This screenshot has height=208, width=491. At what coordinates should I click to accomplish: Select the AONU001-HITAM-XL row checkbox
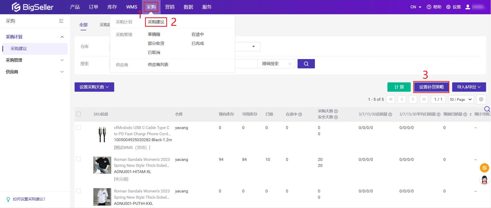[78, 159]
